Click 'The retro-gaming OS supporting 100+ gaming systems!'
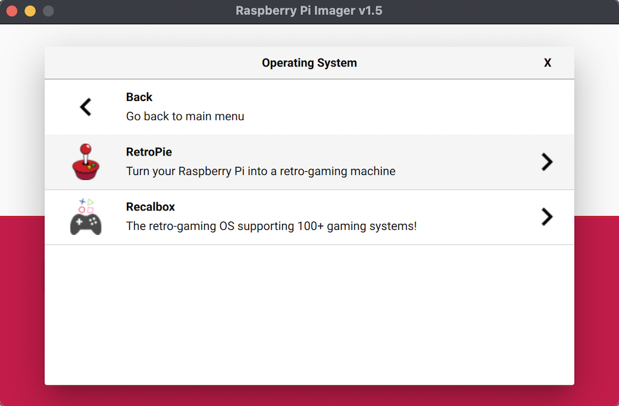Screen dimensions: 619x406 (x=271, y=226)
